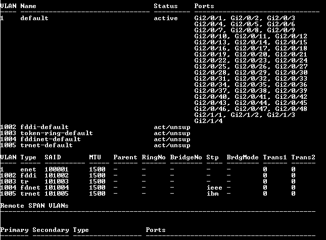The image size is (326, 240).
Task: Click the Status column header
Action: (x=166, y=6)
